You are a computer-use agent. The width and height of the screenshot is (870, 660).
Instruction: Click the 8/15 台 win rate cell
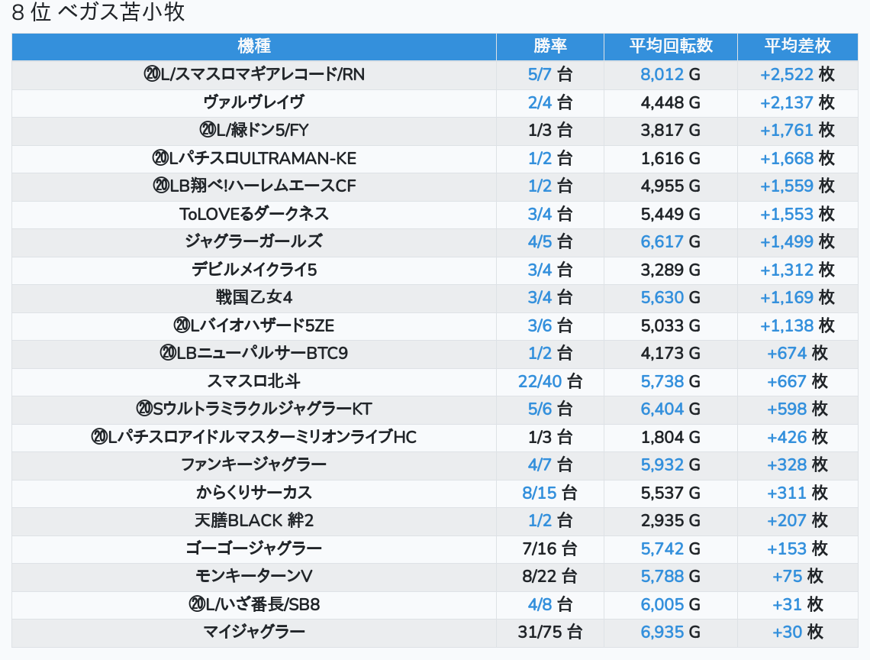(x=549, y=493)
